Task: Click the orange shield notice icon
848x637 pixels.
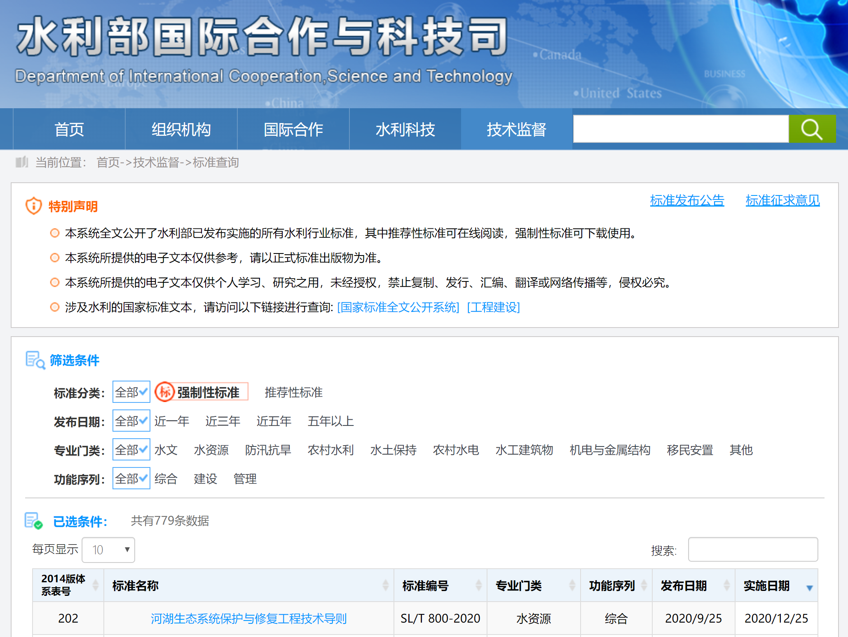Action: tap(34, 206)
